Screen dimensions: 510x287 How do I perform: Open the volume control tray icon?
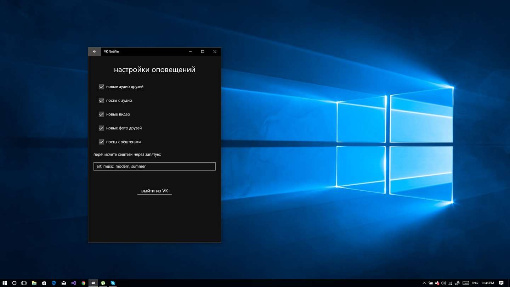[443, 283]
